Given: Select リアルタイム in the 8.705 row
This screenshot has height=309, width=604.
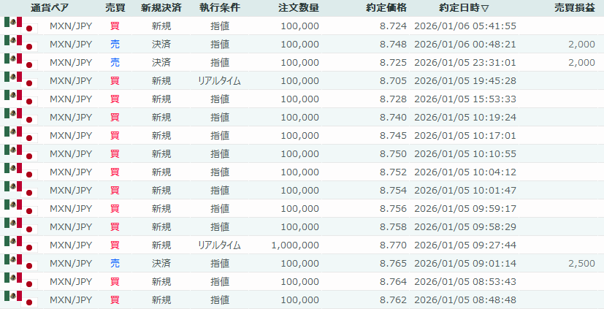Looking at the screenshot, I should 219,80.
